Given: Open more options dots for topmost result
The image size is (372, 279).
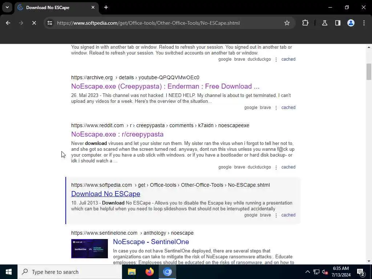Looking at the screenshot, I should point(276,59).
